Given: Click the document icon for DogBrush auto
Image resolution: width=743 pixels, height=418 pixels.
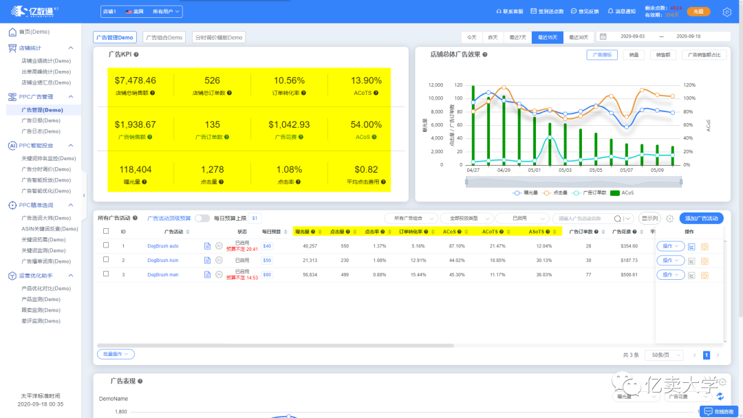Looking at the screenshot, I should [208, 245].
